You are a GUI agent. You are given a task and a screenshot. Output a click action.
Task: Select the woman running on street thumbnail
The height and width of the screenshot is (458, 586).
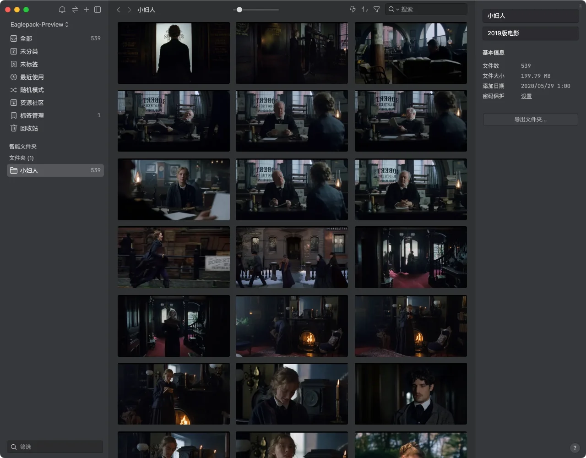(174, 257)
